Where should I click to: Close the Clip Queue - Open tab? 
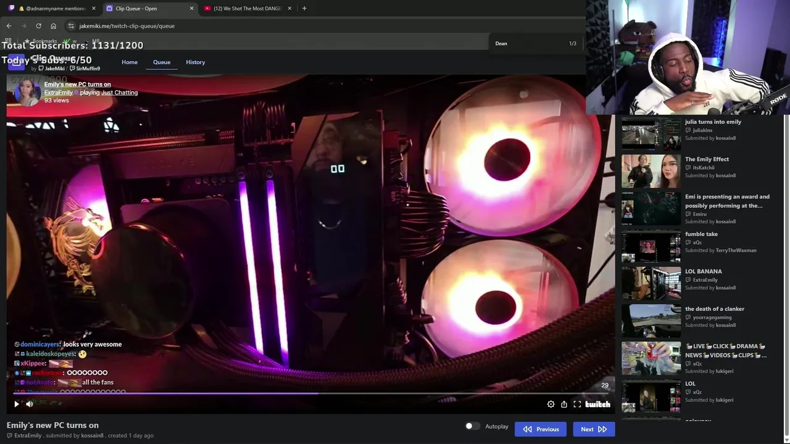191,9
